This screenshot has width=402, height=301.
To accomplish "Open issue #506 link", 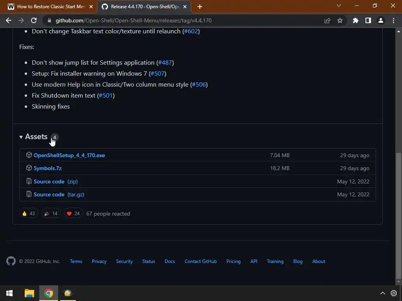I will coord(199,85).
